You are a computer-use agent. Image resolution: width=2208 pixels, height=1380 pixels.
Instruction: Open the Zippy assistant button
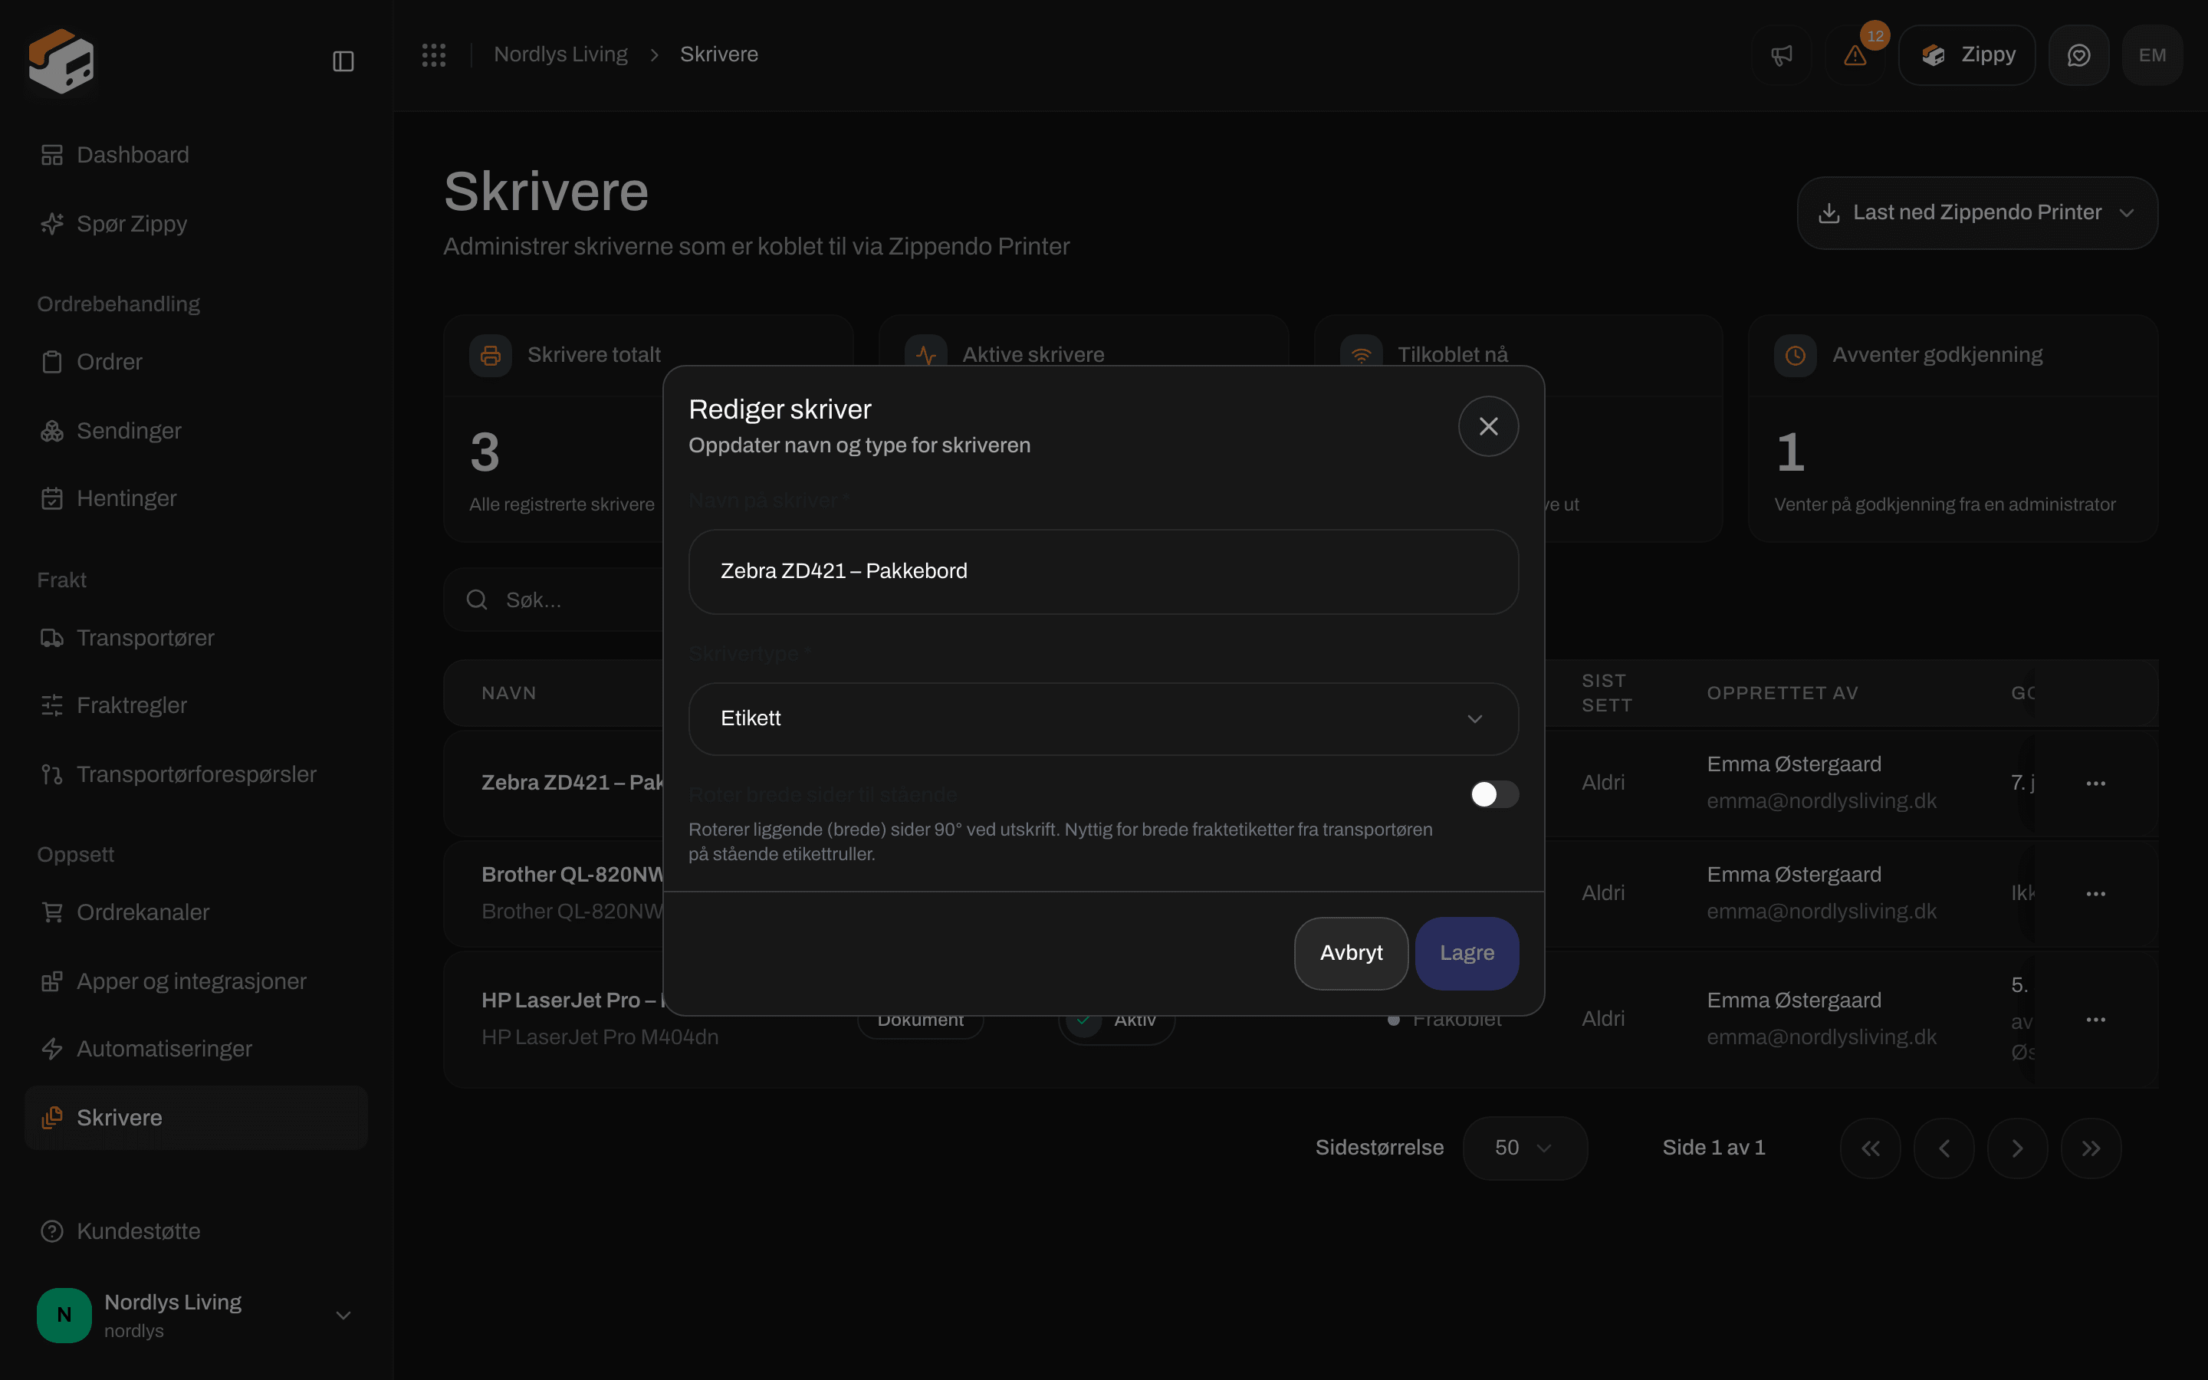pyautogui.click(x=1967, y=54)
